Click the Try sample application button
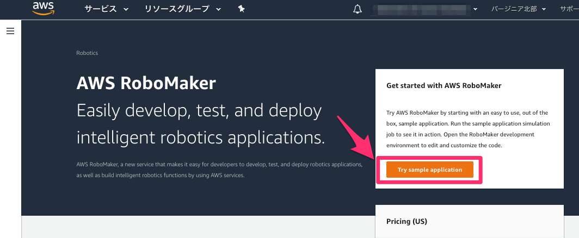Viewport: 579px width, 238px height. (429, 170)
